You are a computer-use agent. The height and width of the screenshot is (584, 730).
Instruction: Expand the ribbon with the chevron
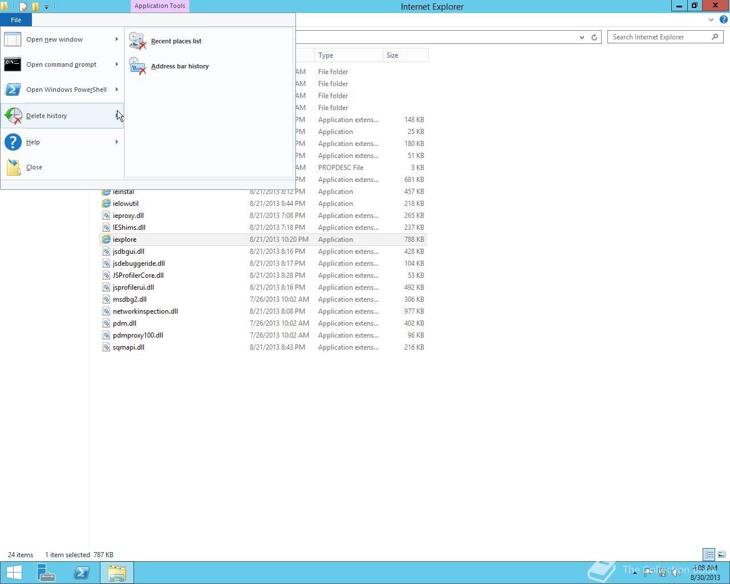pos(711,19)
